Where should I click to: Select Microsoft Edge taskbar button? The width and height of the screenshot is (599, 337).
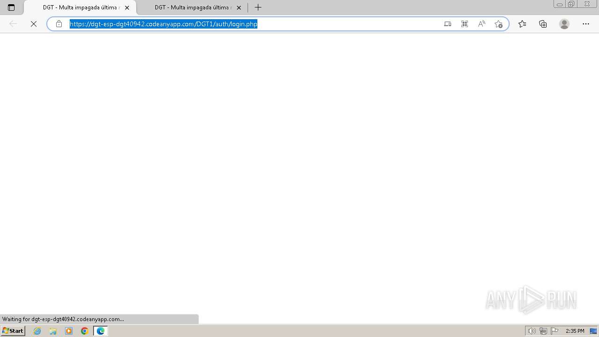pyautogui.click(x=101, y=331)
